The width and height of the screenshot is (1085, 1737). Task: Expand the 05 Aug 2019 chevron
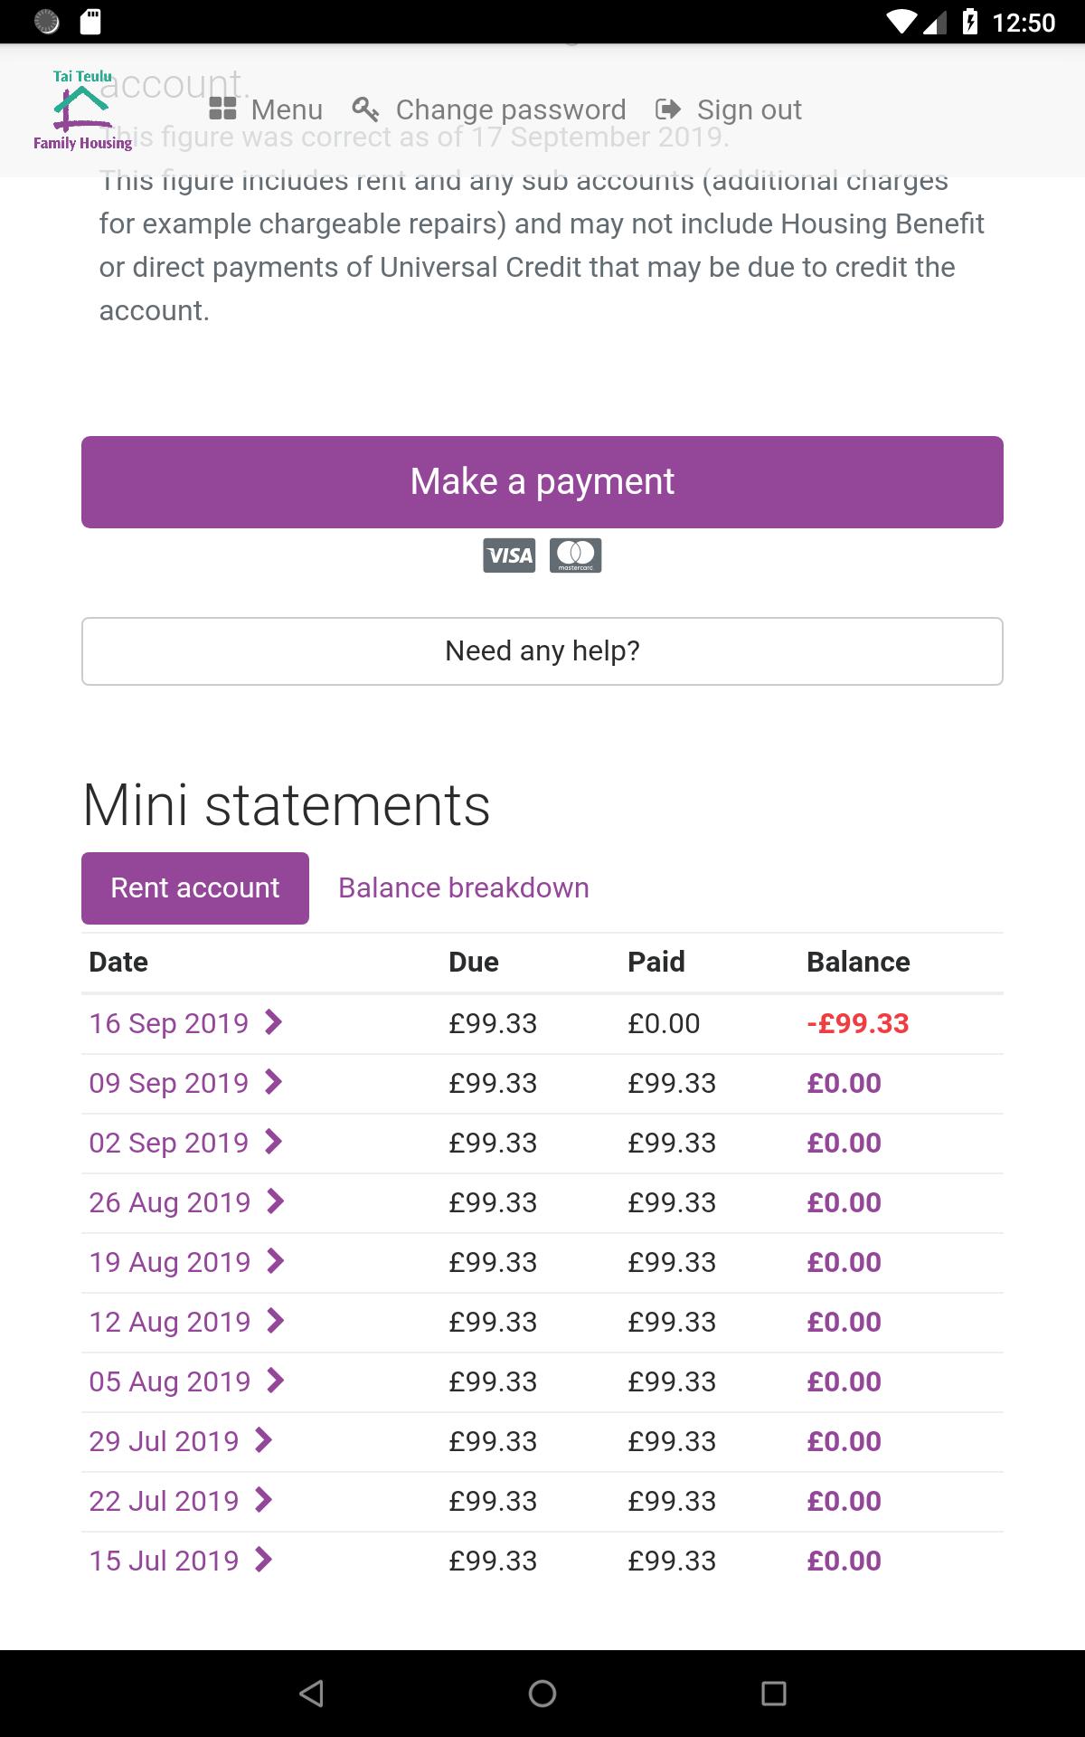point(276,1381)
